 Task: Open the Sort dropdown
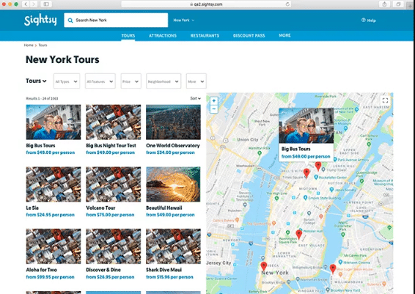pos(195,98)
